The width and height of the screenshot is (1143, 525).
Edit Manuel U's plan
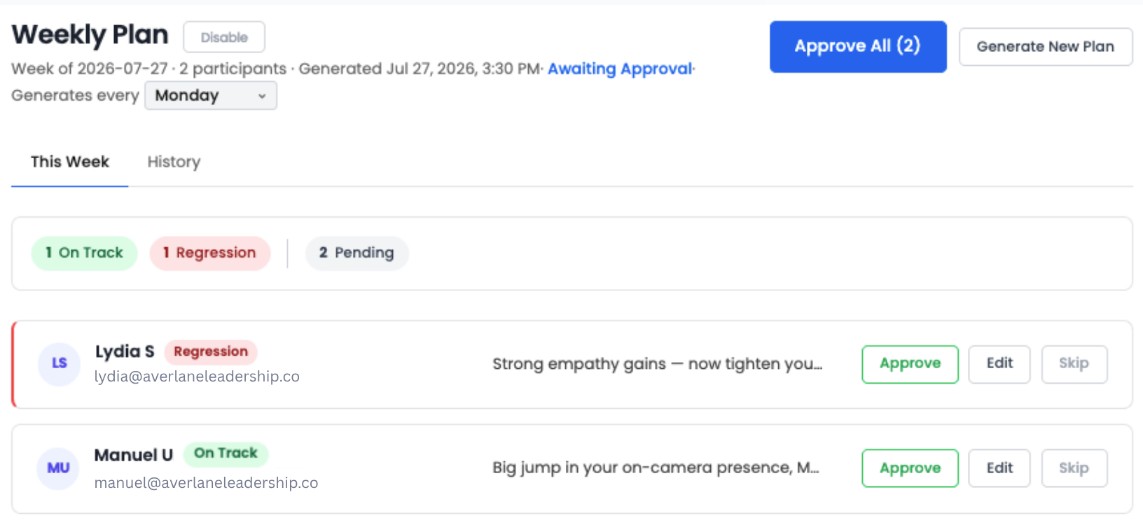pyautogui.click(x=999, y=468)
